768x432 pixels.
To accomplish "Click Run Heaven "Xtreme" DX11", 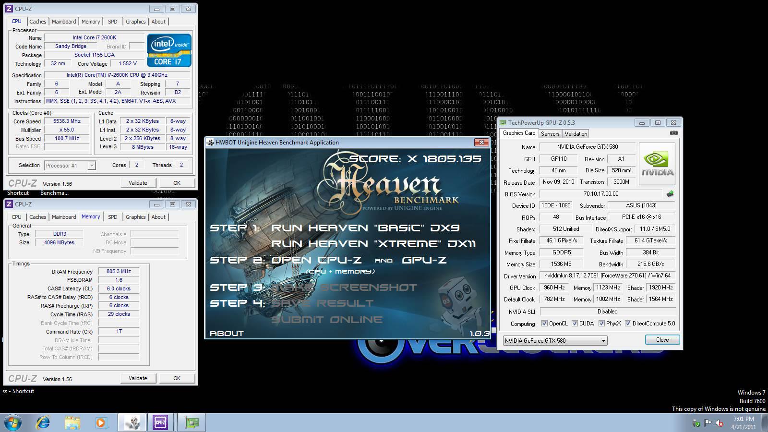I will coord(373,243).
